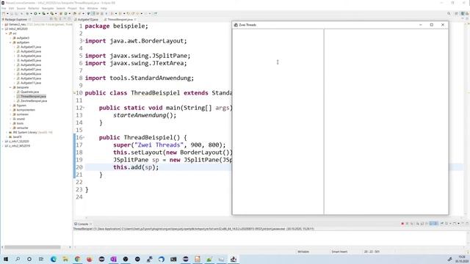This screenshot has width=470, height=264.
Task: Click the running Java app taskbar icon
Action: (234, 259)
